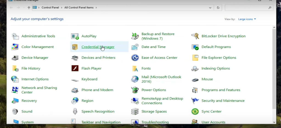Click the Credential Manager link text

[x=98, y=47]
